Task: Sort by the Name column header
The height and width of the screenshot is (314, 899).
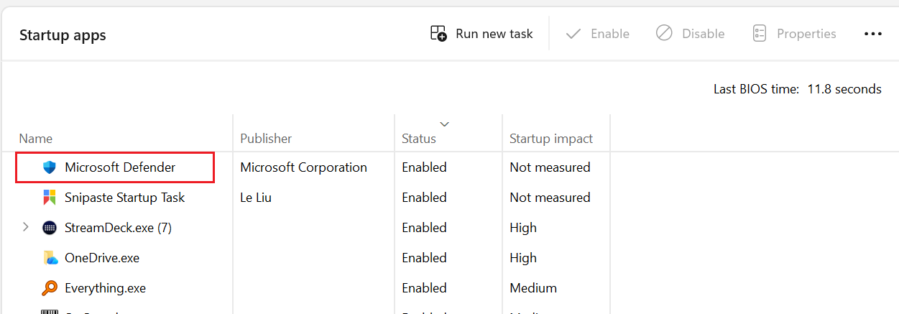Action: coord(36,139)
